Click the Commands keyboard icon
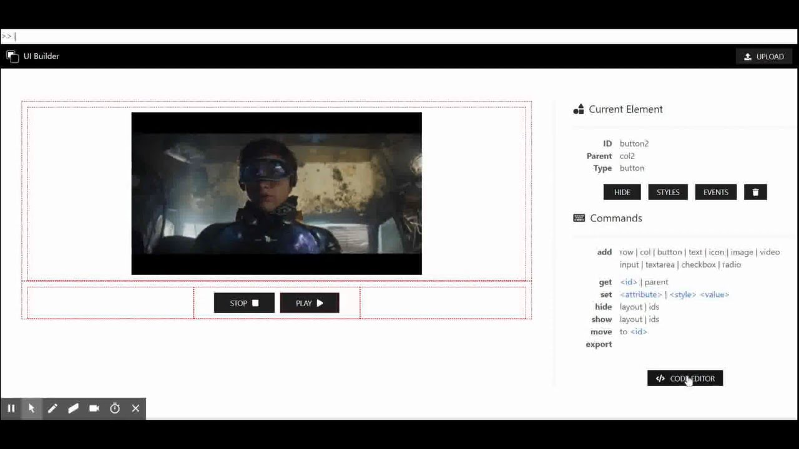The width and height of the screenshot is (799, 449). [579, 218]
